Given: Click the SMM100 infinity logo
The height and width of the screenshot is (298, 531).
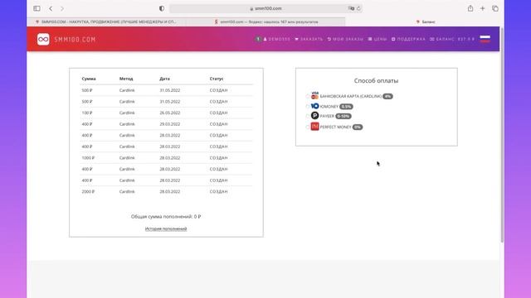Looking at the screenshot, I should click(43, 39).
